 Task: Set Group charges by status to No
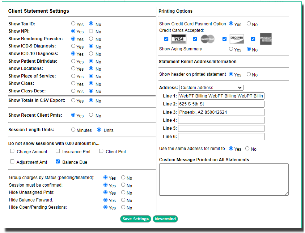click(122, 178)
